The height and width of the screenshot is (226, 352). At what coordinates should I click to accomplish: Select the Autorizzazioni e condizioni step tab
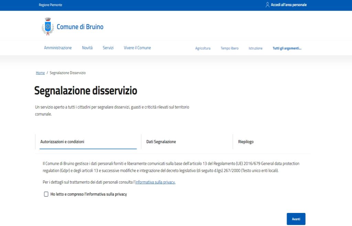pyautogui.click(x=62, y=142)
